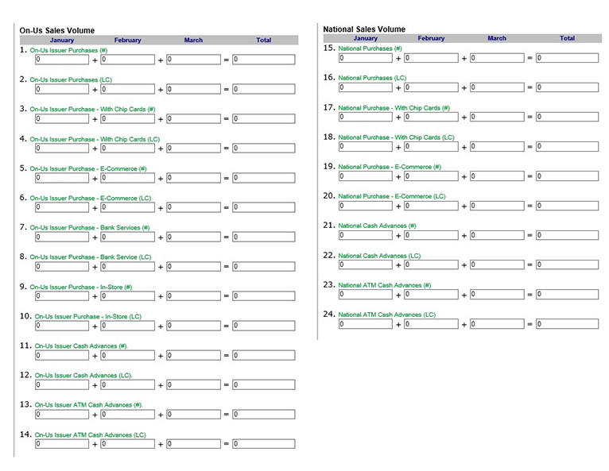609x471 pixels.
Task: Open On-Us Issuer Purchase - Bank Service (LC) link
Action: [90, 257]
